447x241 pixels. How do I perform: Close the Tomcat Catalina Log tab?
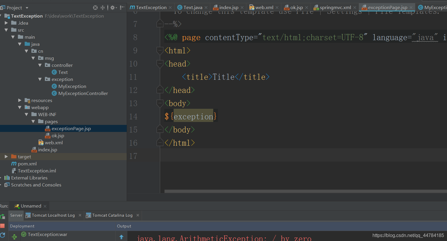click(138, 215)
